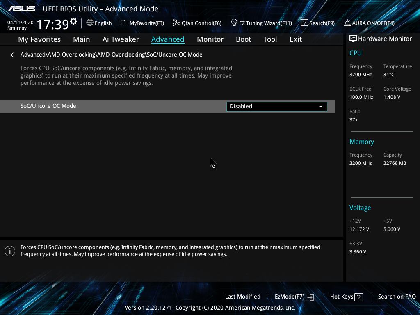Click the 31°C temperature value
The width and height of the screenshot is (420, 315).
coord(389,75)
